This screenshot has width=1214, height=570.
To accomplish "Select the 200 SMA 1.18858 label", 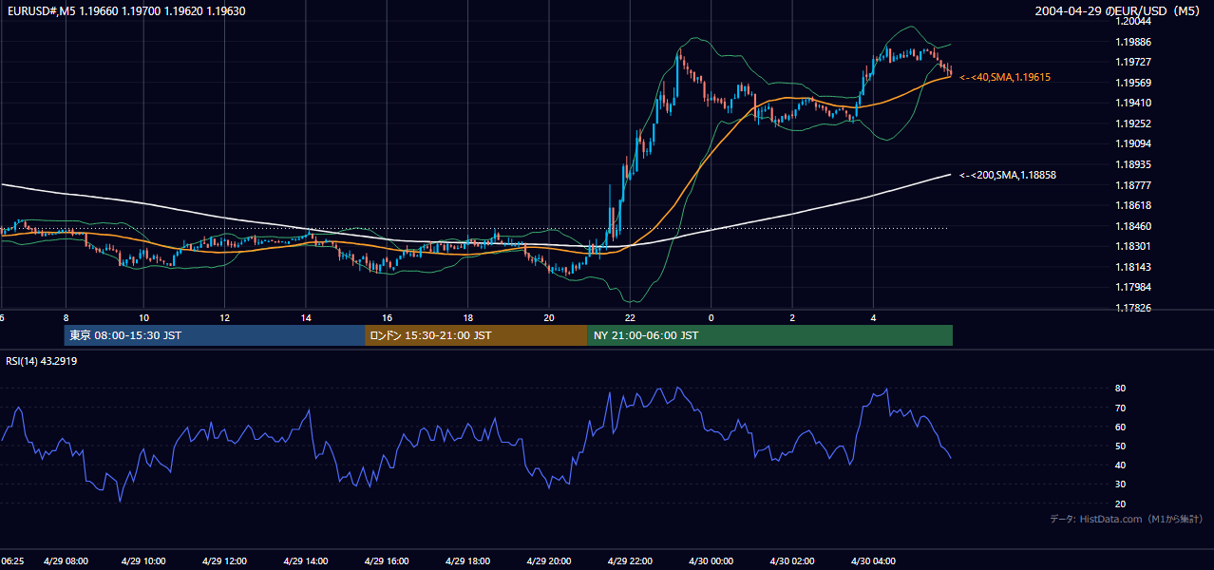I will pos(1008,175).
